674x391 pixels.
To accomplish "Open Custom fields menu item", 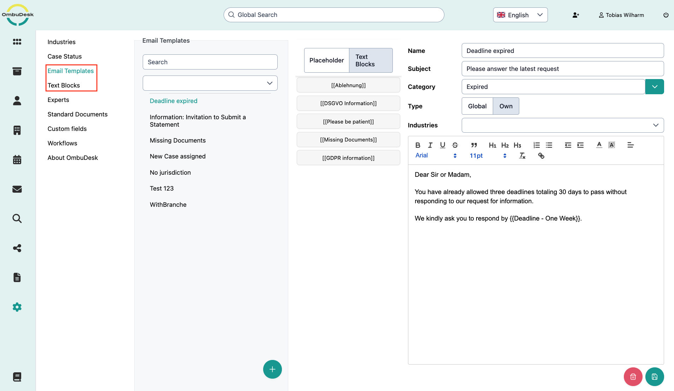I will (x=67, y=129).
